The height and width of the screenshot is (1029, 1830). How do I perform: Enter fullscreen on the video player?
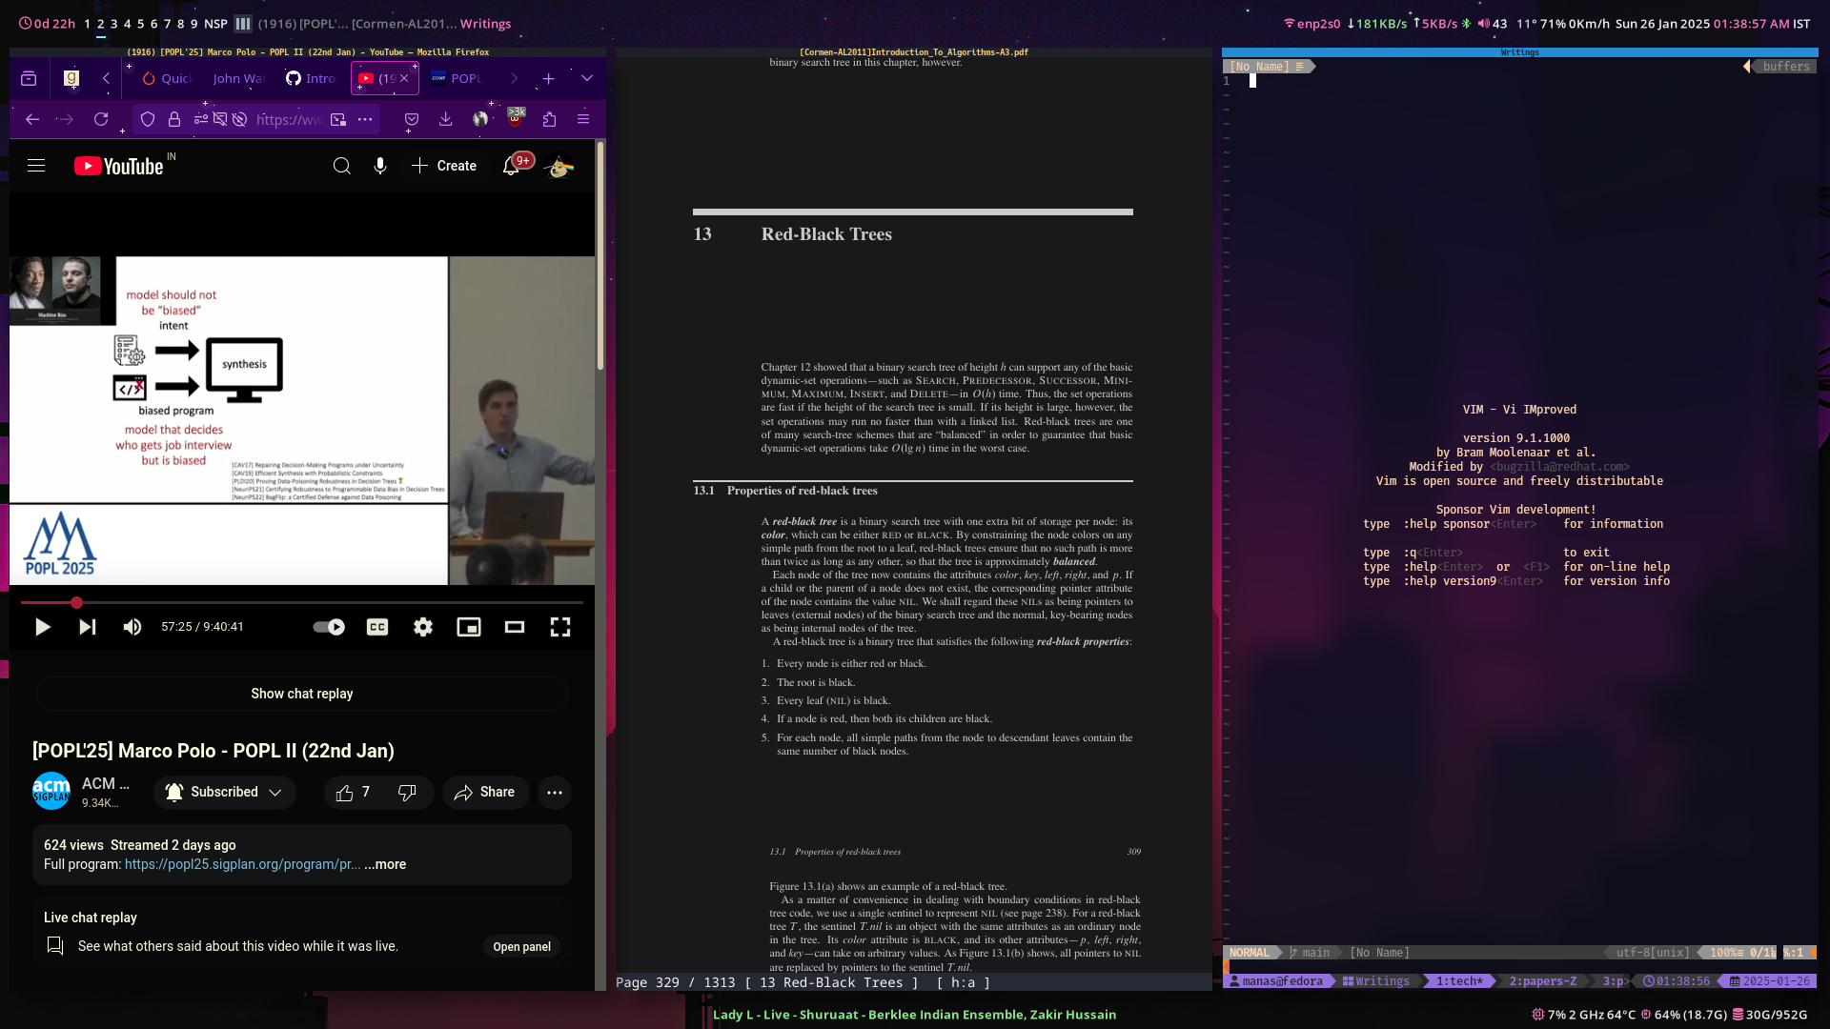tap(560, 627)
